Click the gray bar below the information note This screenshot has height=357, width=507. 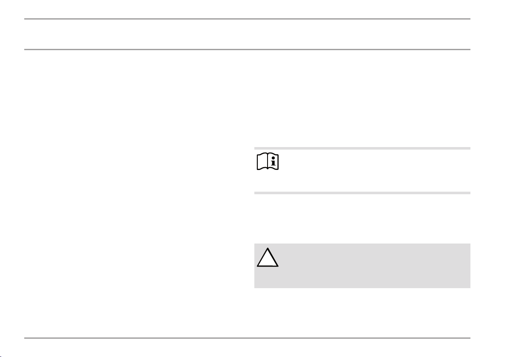(x=362, y=193)
